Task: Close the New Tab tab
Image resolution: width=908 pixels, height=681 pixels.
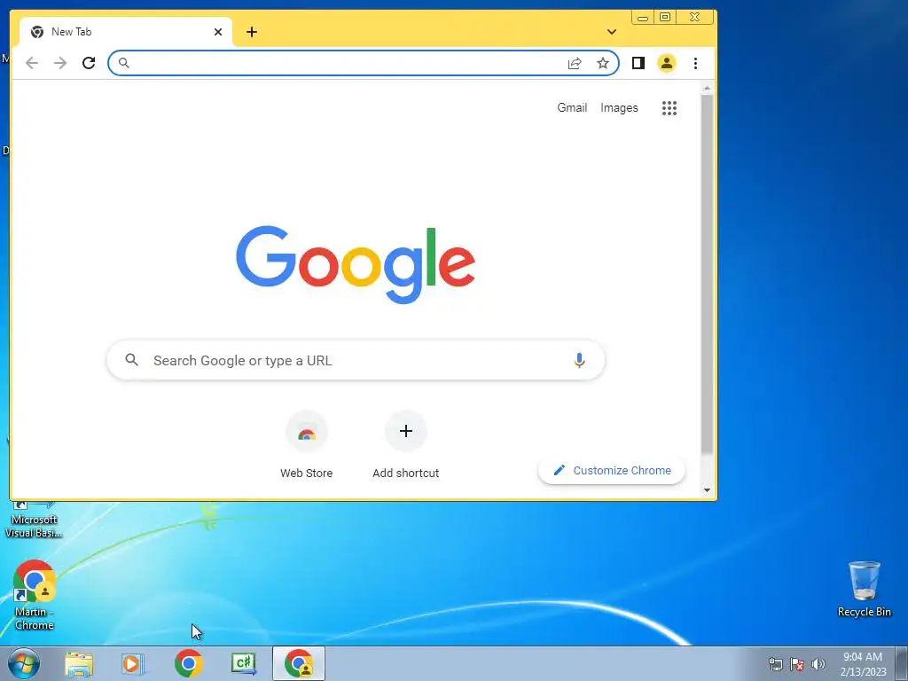Action: (x=218, y=32)
